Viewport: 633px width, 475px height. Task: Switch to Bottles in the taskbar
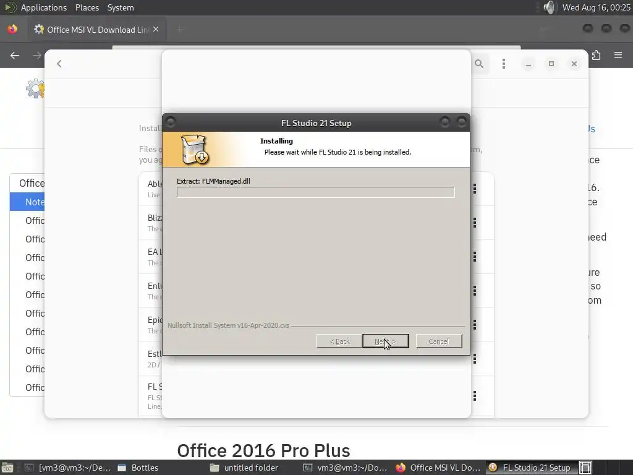(138, 468)
